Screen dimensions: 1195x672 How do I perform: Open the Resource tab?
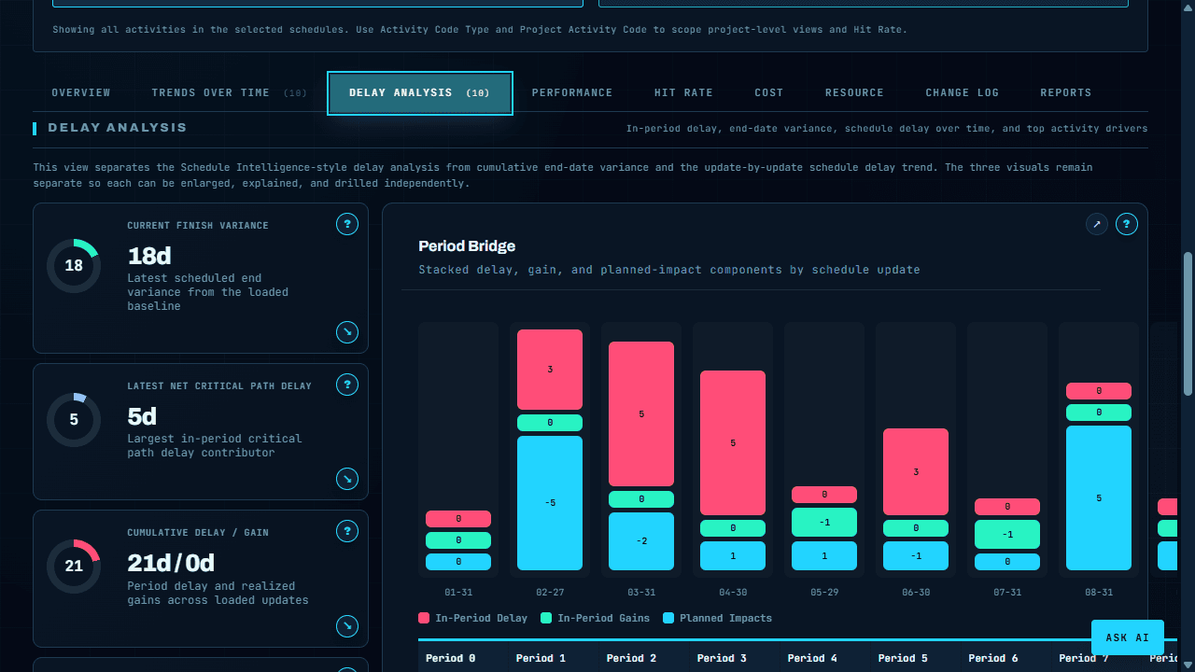(x=854, y=92)
